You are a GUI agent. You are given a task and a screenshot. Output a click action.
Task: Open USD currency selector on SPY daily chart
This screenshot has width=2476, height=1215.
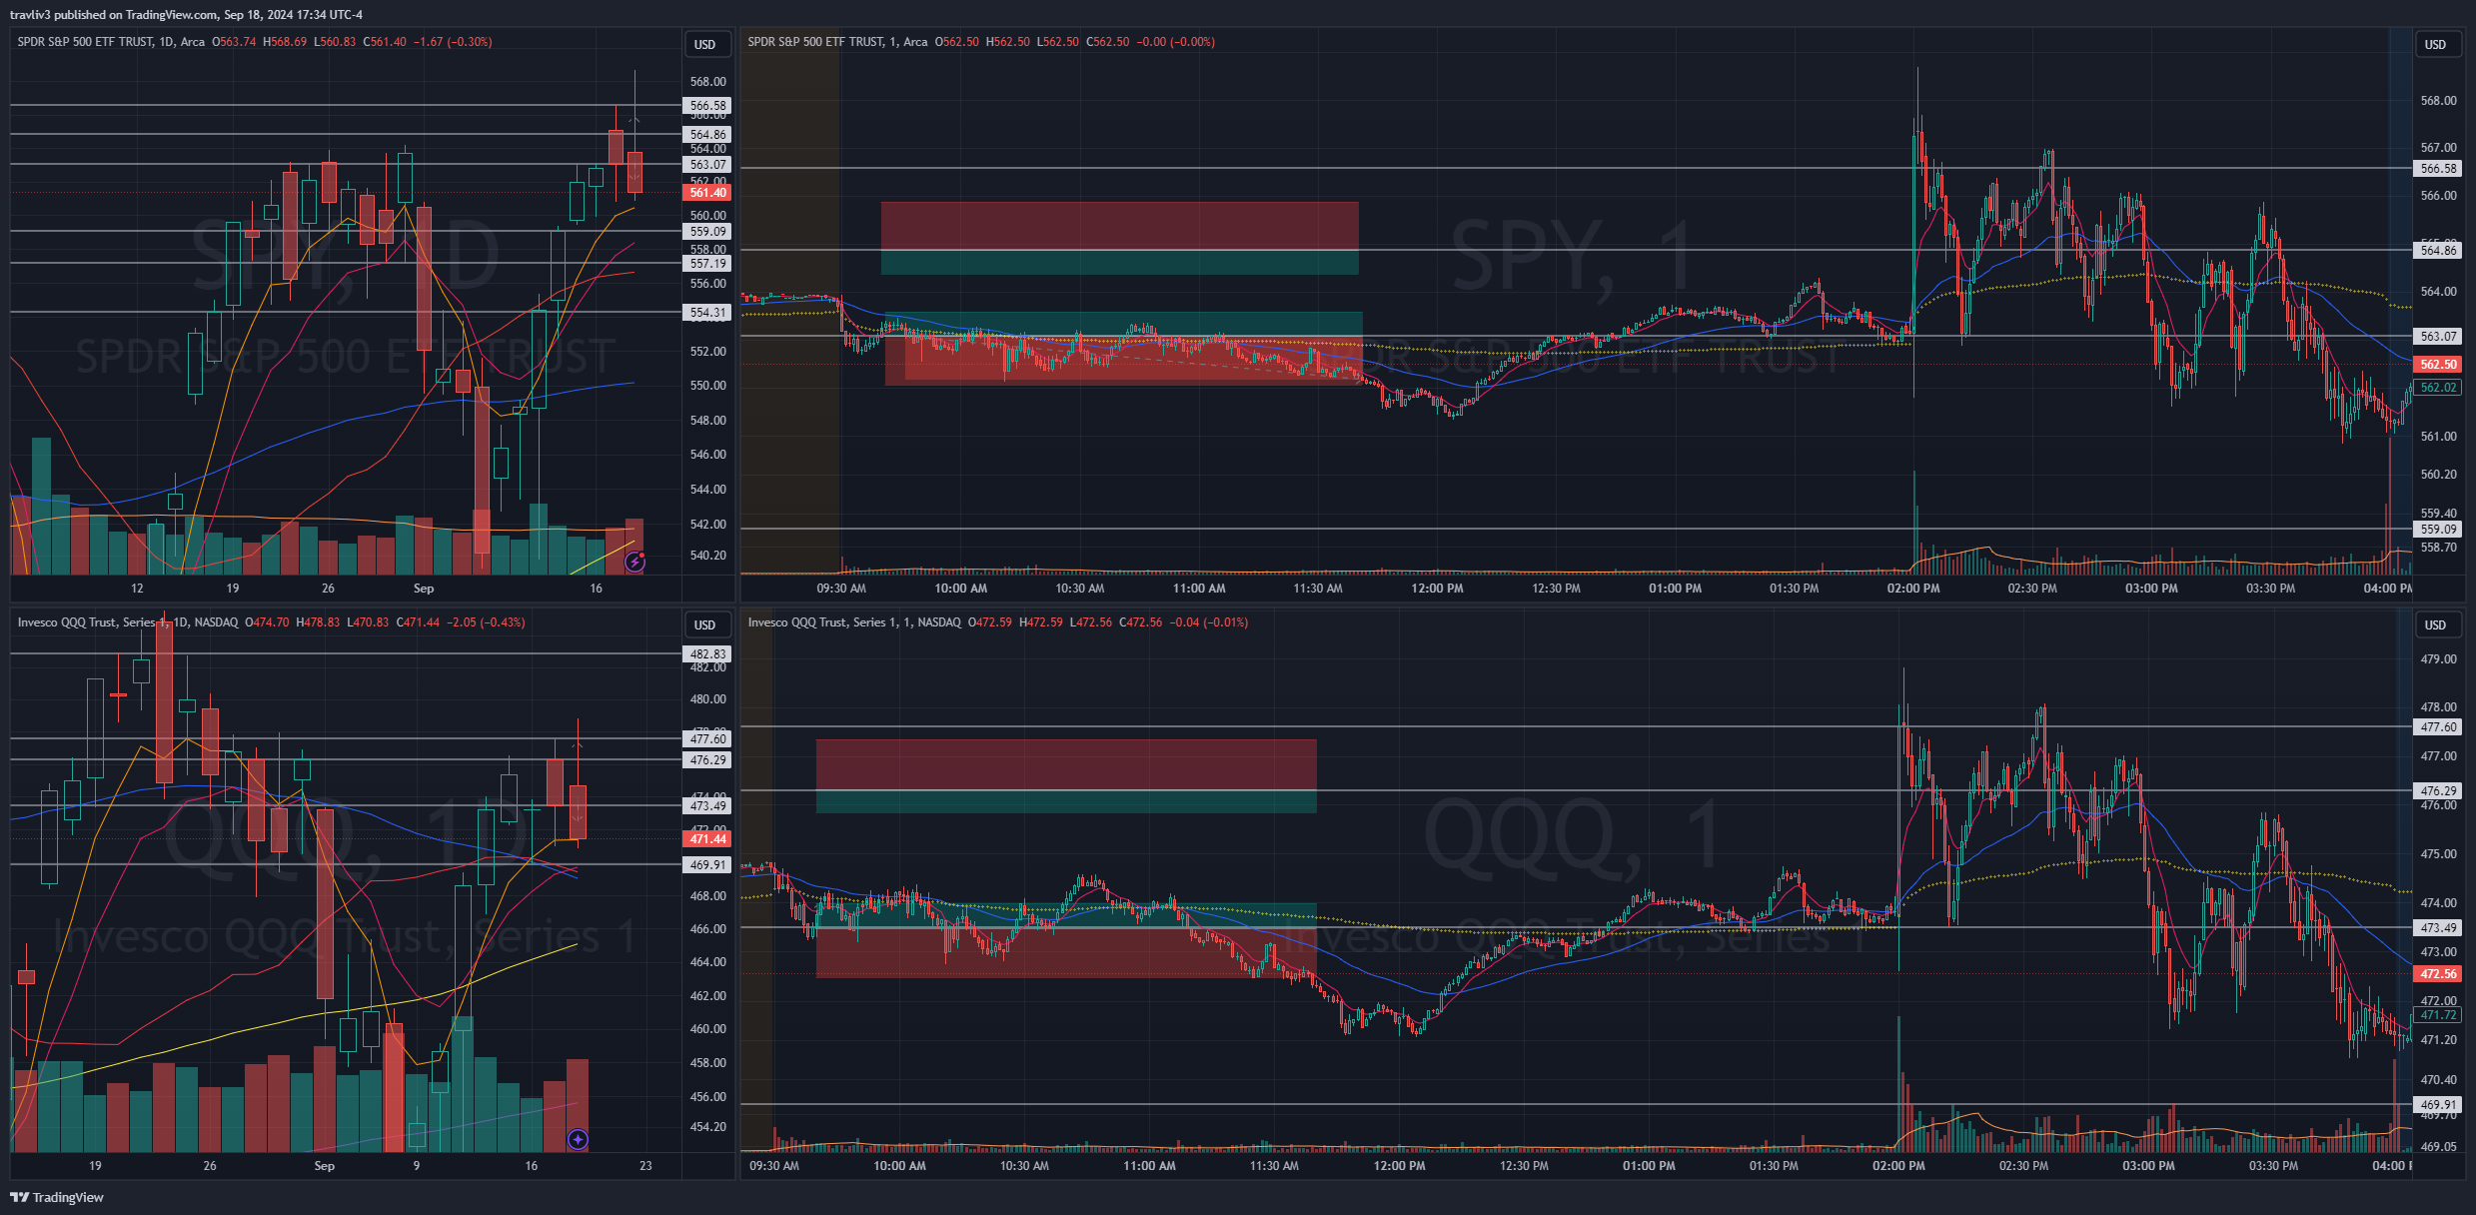(x=705, y=44)
